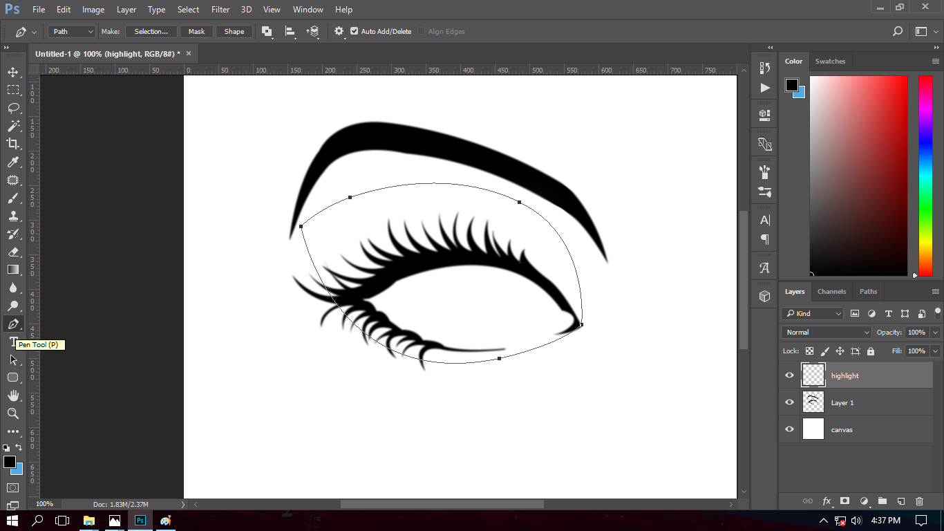Viewport: 944px width, 531px height.
Task: Click the Selection... button
Action: (x=151, y=31)
